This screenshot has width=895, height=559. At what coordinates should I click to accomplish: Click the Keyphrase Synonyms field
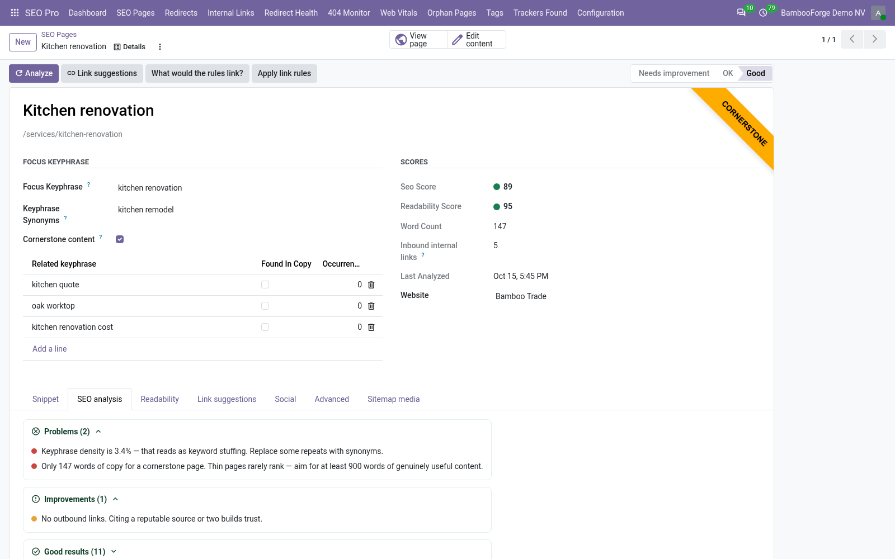[249, 210]
